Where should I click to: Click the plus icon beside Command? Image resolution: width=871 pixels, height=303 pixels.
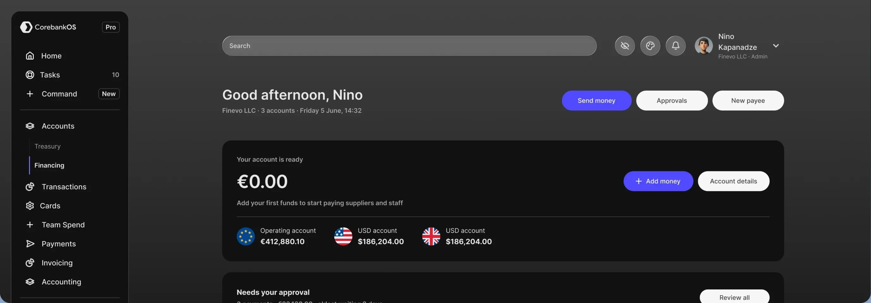[30, 93]
